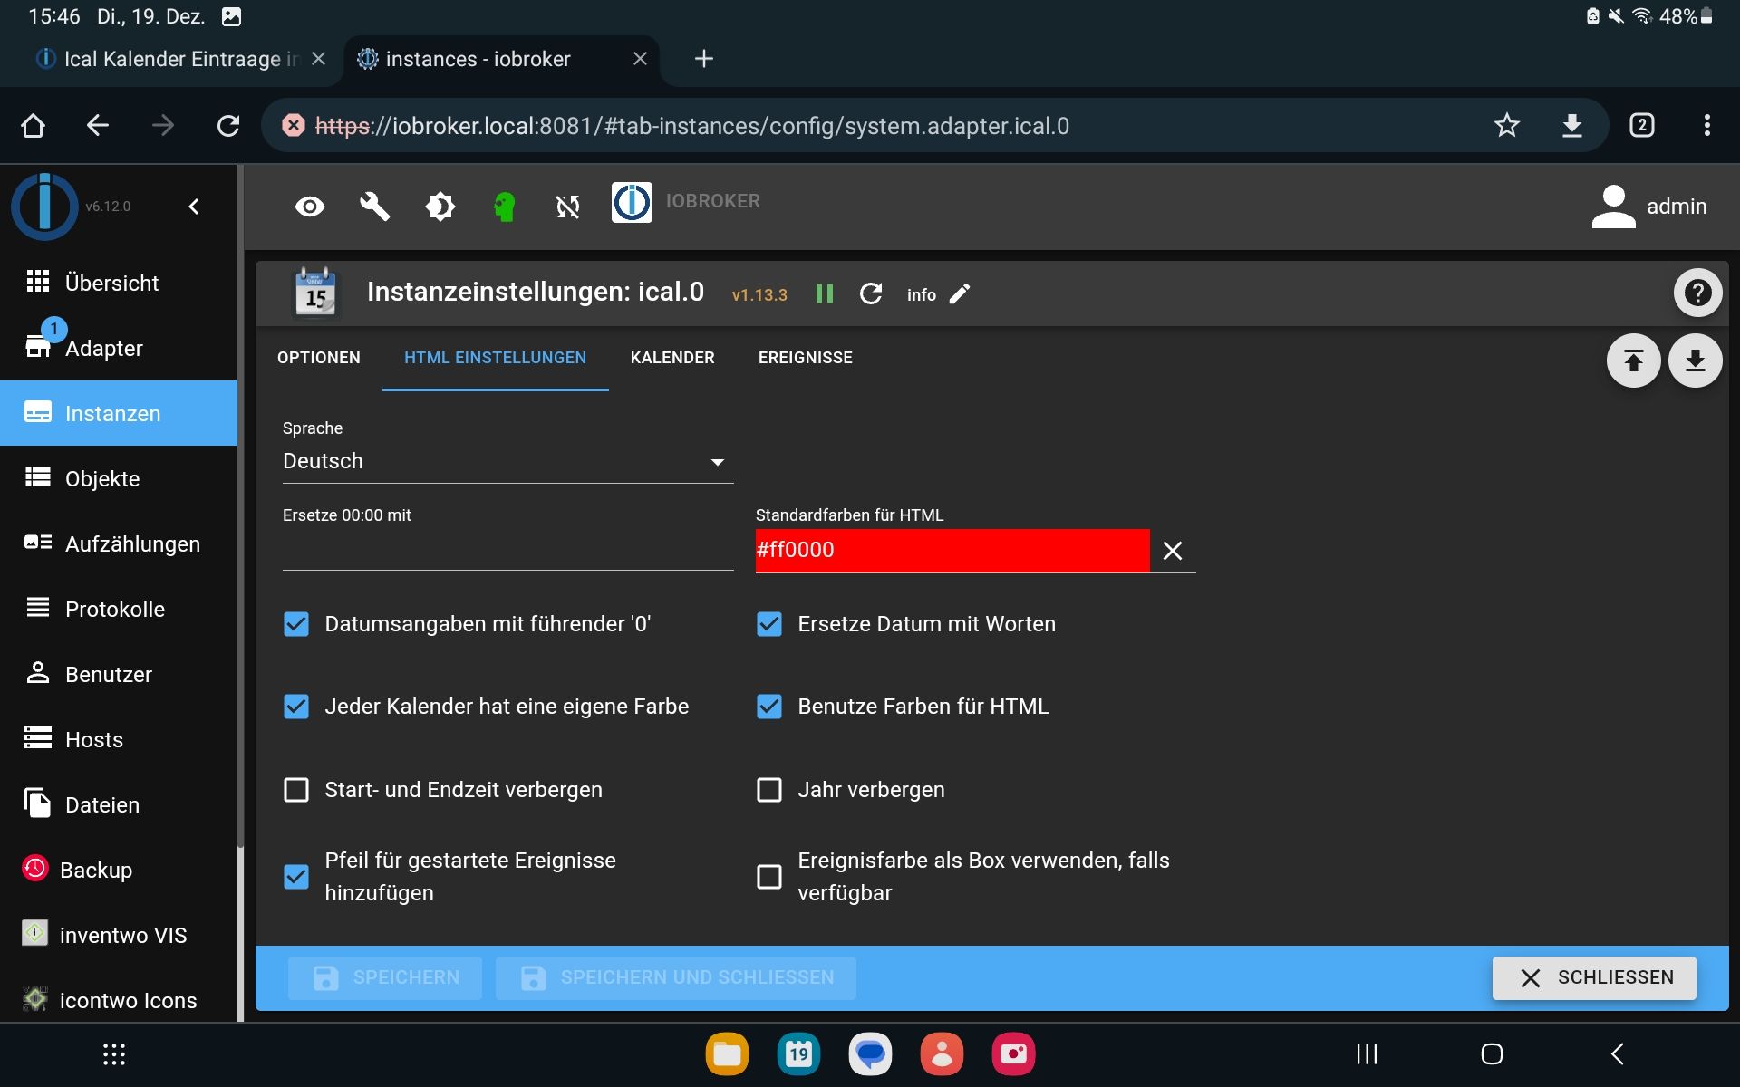
Task: Collapse the sidebar with left chevron
Action: click(194, 207)
